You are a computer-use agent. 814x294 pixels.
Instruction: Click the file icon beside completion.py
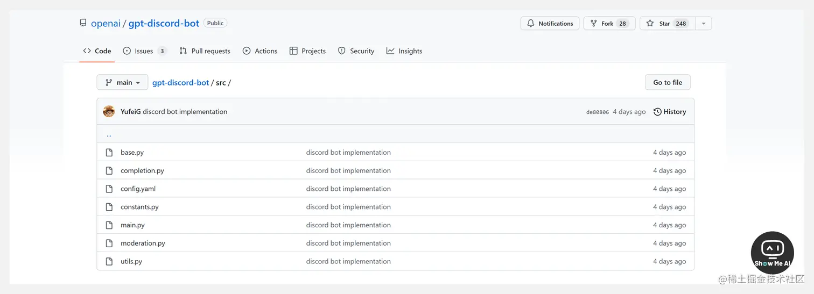pyautogui.click(x=109, y=171)
